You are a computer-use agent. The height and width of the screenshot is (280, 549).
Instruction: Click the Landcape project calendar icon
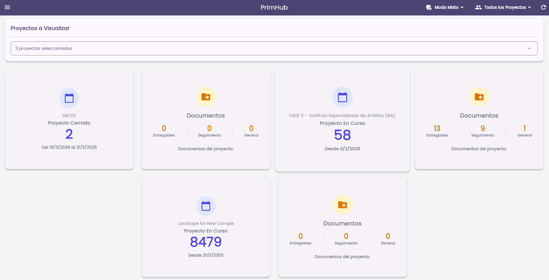(206, 206)
